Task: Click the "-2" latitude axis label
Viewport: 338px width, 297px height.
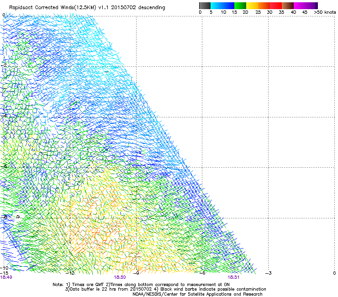Action: pos(4,65)
